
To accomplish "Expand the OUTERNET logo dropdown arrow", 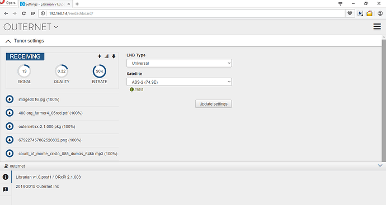I will click(56, 27).
